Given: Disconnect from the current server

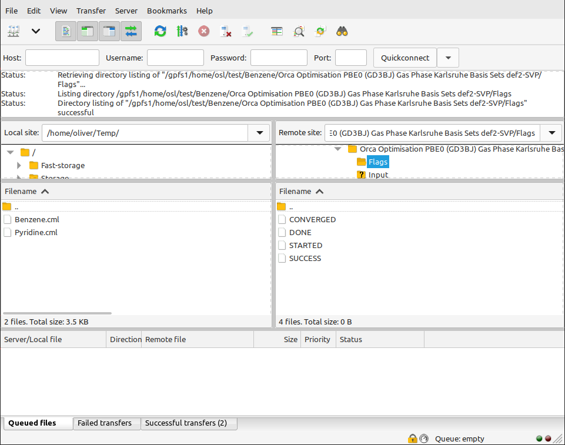Looking at the screenshot, I should (226, 31).
